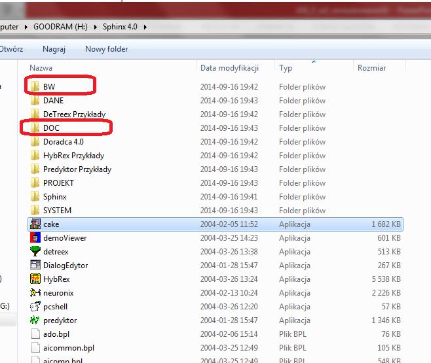Click the Predyktor Przykłady name text

click(x=77, y=169)
